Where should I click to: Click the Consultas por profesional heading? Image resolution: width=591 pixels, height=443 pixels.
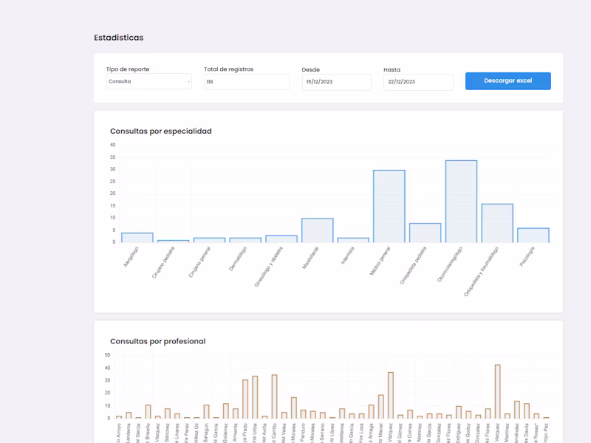click(x=157, y=341)
